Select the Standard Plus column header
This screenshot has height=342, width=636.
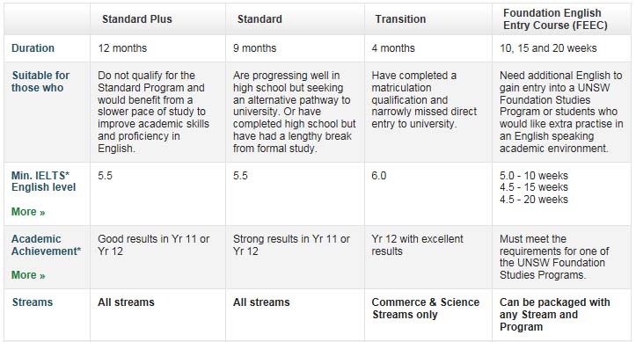click(x=137, y=19)
